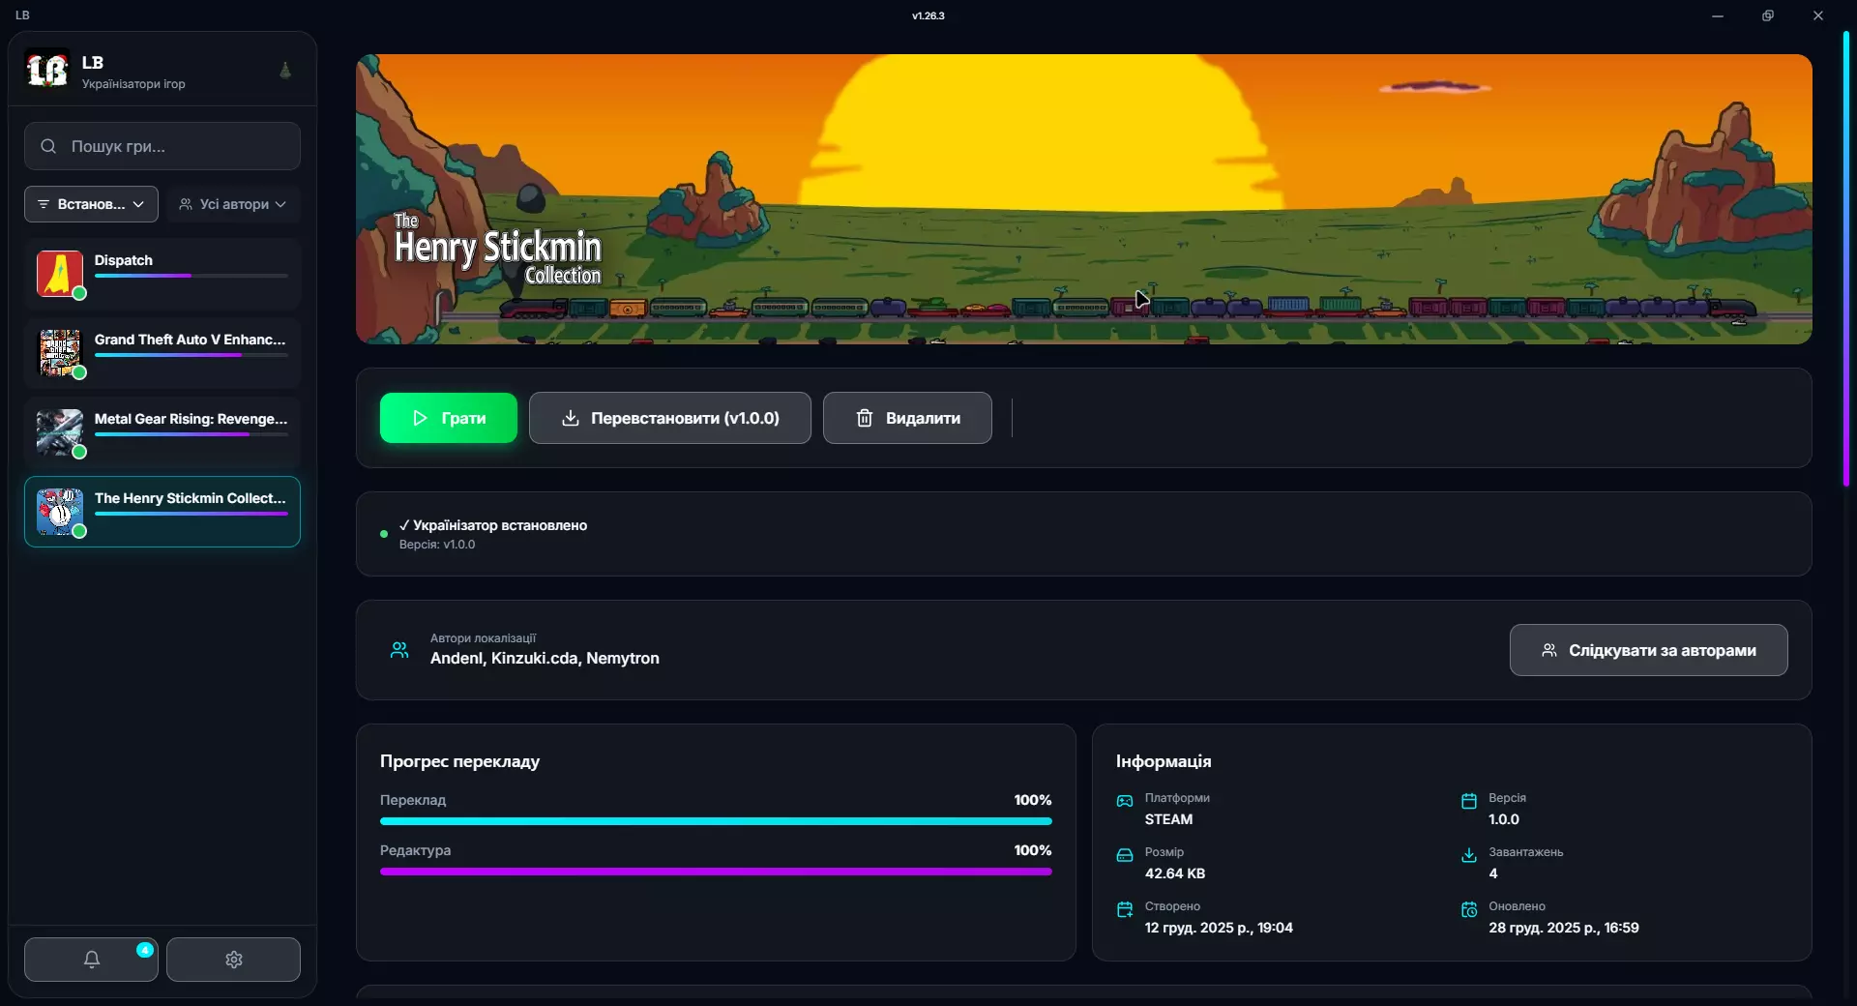This screenshot has height=1006, width=1857.
Task: Click the Перевстановити (v1.0.0) button
Action: pos(670,418)
